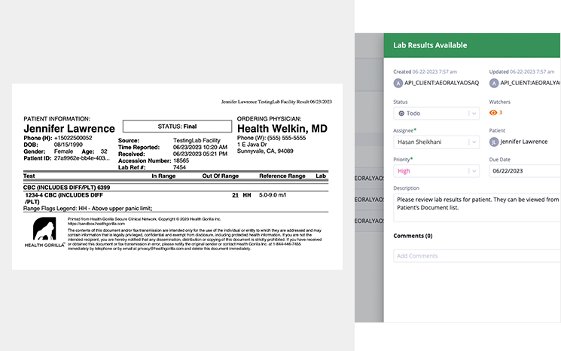Click the DOB value 08/15/1990
This screenshot has height=351, width=561.
click(x=69, y=145)
